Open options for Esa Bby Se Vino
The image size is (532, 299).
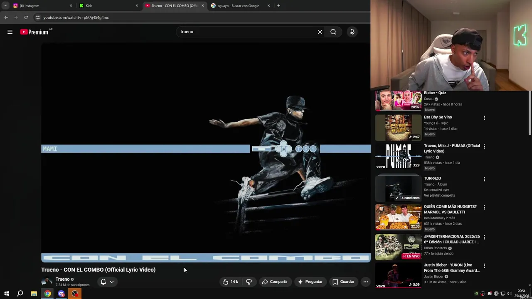point(484,118)
